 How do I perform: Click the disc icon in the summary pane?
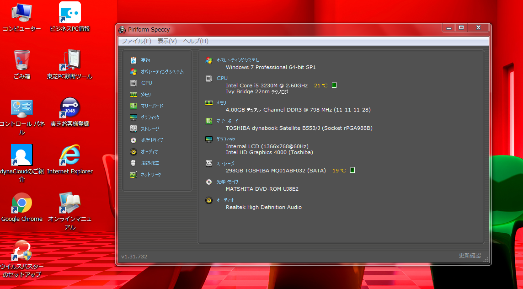pos(209,182)
